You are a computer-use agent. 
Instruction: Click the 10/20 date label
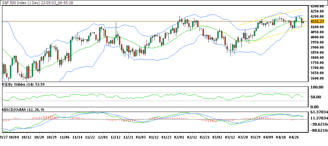click(39, 137)
